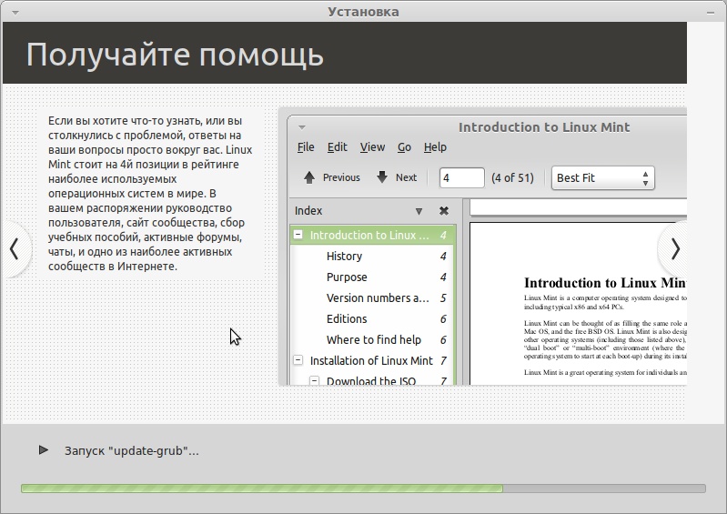The width and height of the screenshot is (727, 514).
Task: Collapse the Installation of Linux Mint node
Action: tap(298, 360)
